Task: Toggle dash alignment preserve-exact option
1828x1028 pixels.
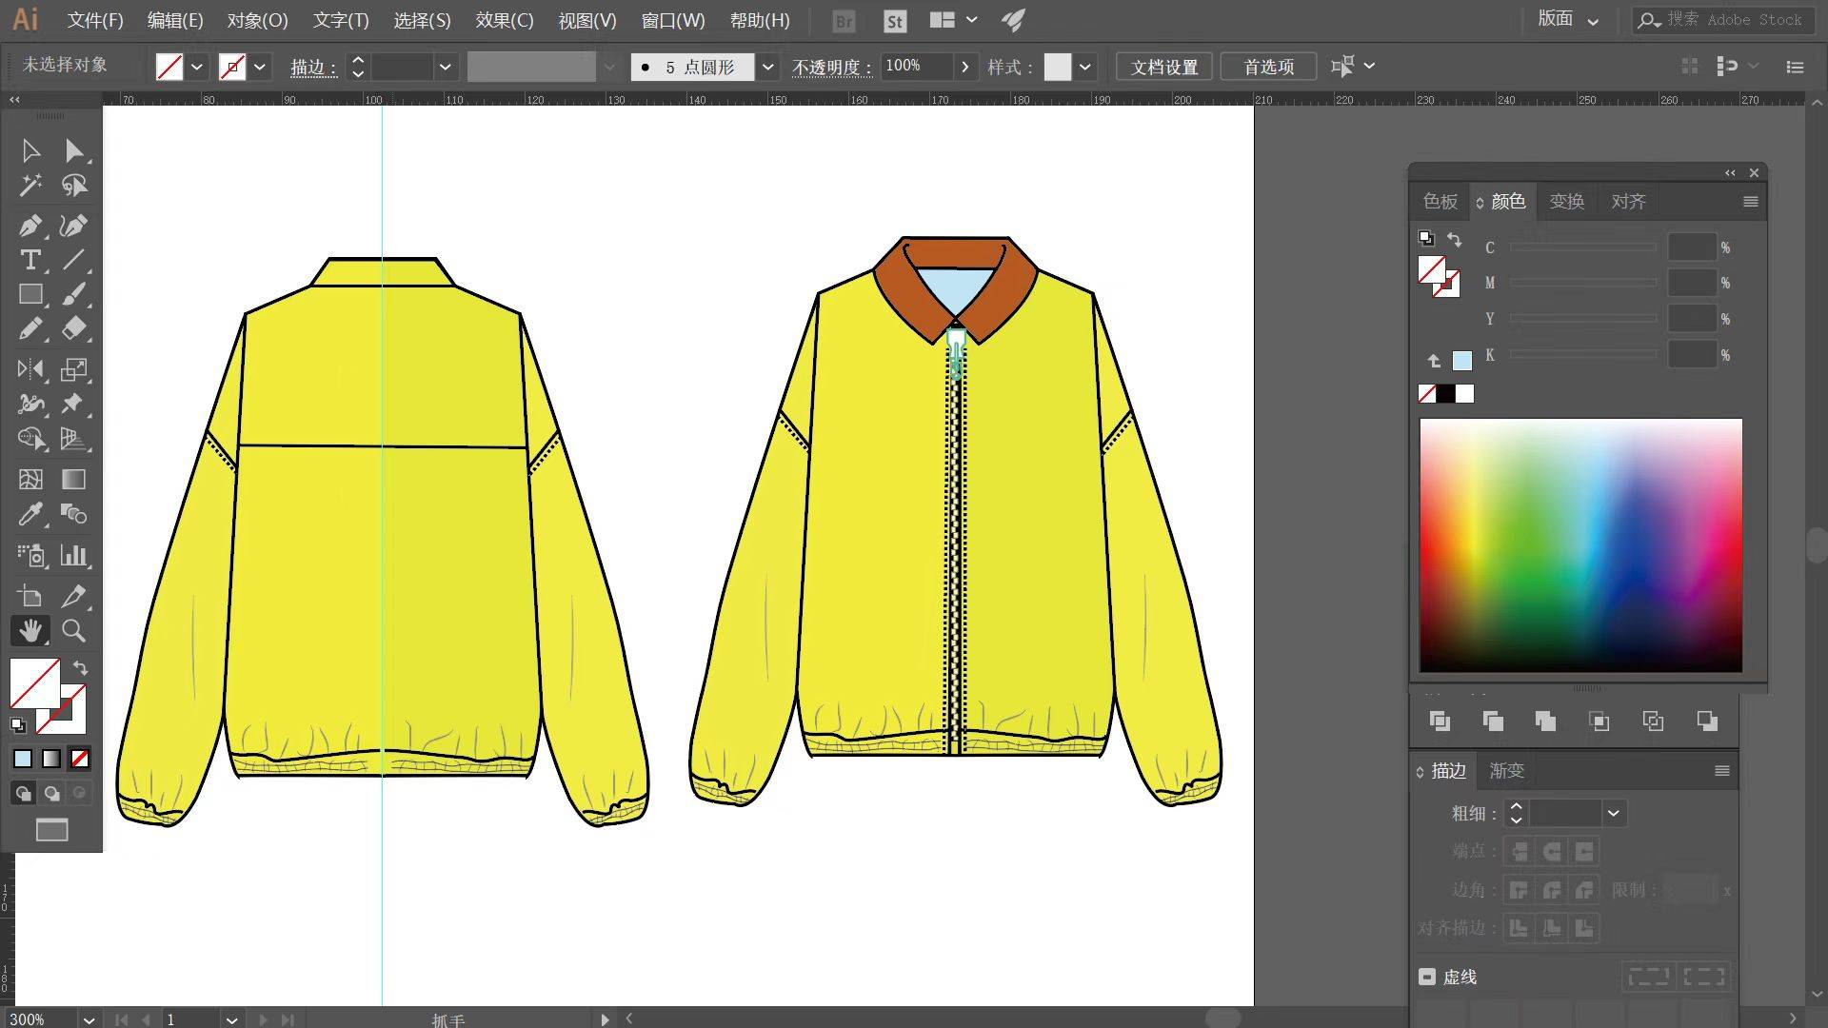Action: (1649, 977)
